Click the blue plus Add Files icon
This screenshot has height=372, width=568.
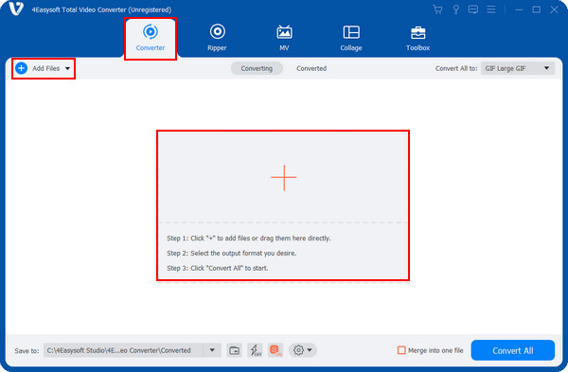pos(22,68)
